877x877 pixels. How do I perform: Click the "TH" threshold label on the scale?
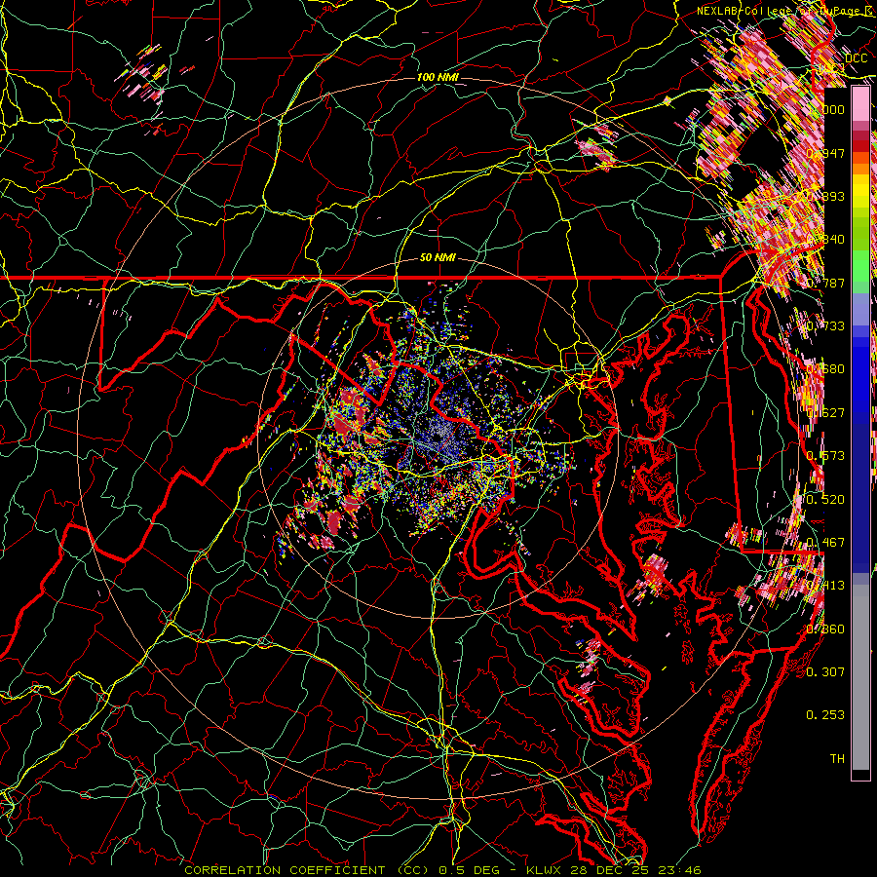[837, 758]
